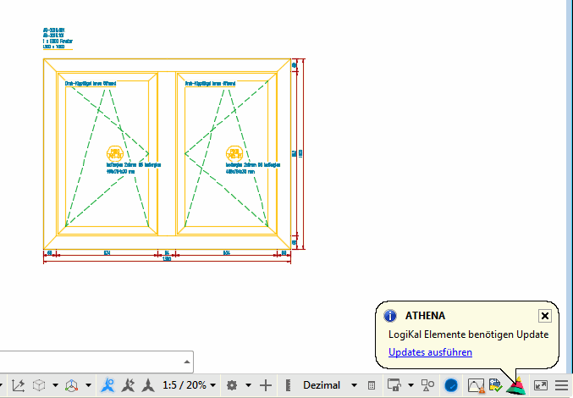Screen dimensions: 573x398
Task: Click the Clean Screen fullscreen icon
Action: pos(541,385)
